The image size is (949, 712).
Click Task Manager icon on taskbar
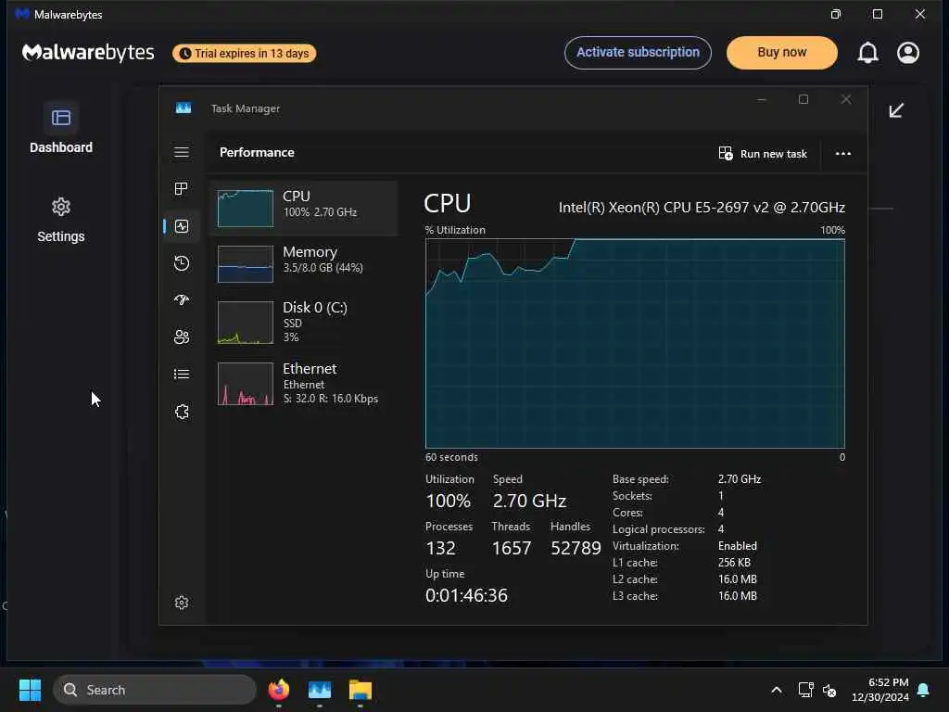[x=320, y=690]
